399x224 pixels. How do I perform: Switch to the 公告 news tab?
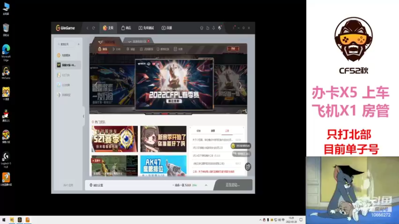click(227, 131)
